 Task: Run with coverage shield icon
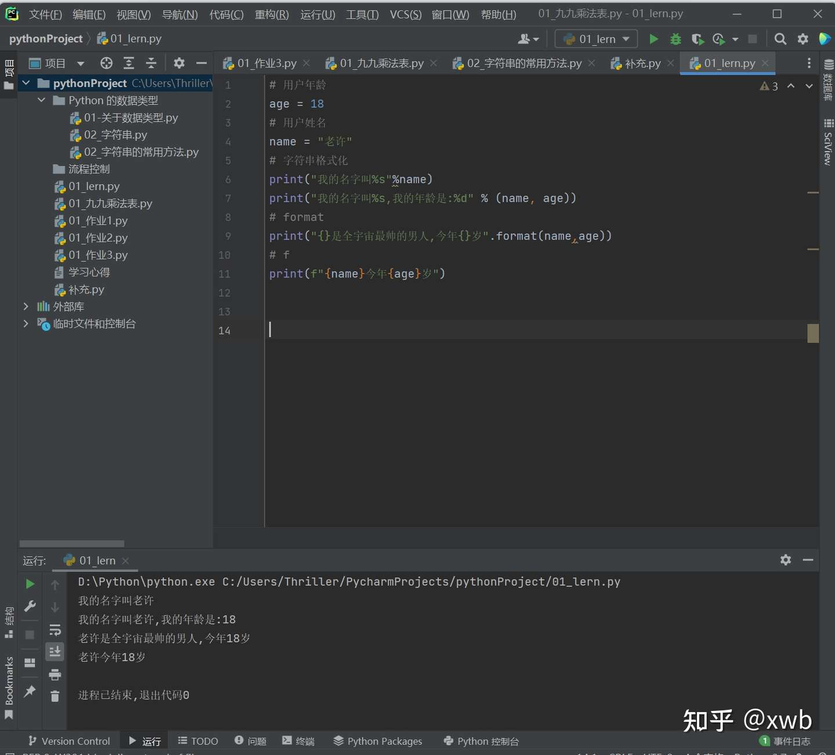tap(698, 39)
